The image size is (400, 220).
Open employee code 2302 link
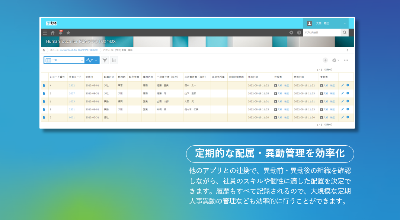click(72, 85)
